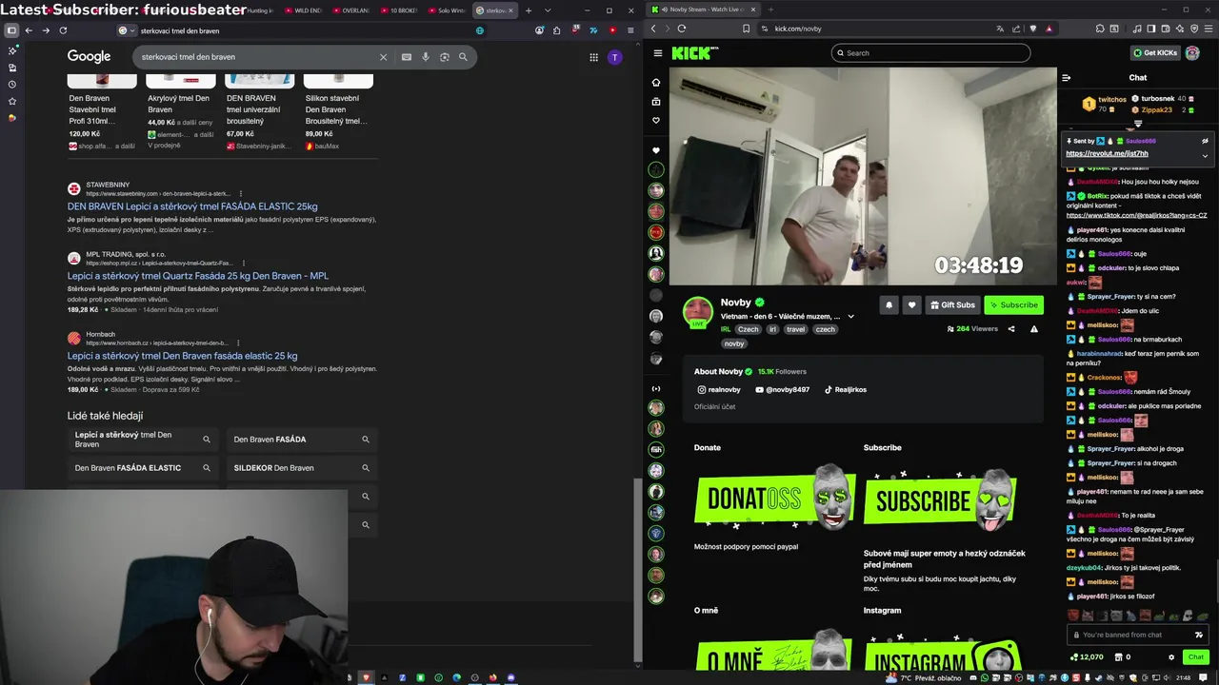Screen dimensions: 1219x685
Task: Click the DONATOSS banner
Action: coord(773,498)
